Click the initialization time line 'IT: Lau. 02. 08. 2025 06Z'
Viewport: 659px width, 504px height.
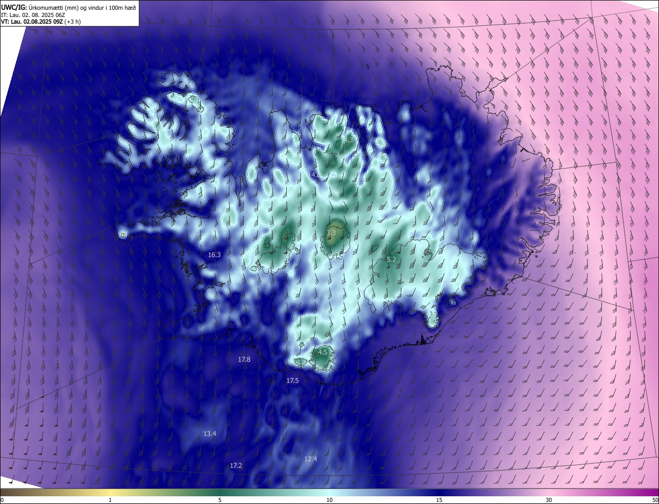pyautogui.click(x=33, y=14)
